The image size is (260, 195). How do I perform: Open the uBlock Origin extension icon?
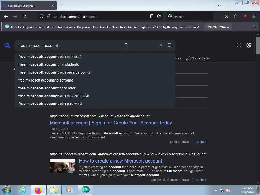pyautogui.click(x=245, y=17)
